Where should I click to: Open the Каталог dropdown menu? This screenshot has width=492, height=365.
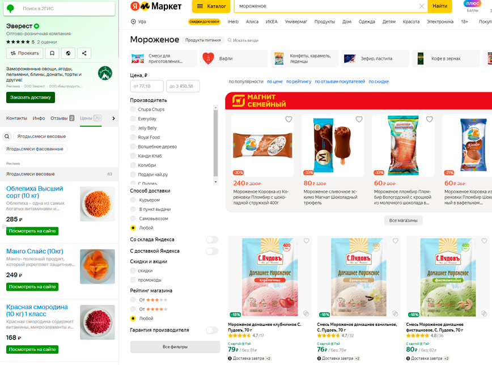point(211,6)
